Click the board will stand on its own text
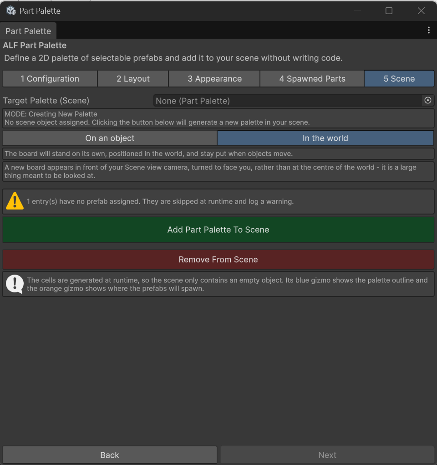This screenshot has width=437, height=465. pyautogui.click(x=148, y=153)
